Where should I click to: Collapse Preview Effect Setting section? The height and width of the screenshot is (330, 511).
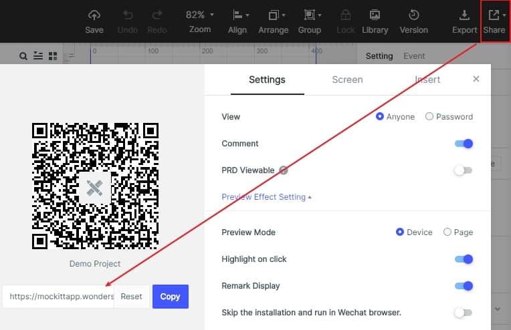tap(267, 197)
